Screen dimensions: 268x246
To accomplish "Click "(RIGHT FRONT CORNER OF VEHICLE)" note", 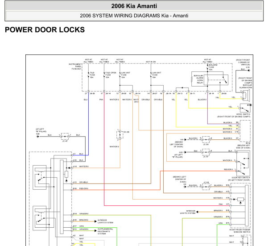I will tap(243, 62).
